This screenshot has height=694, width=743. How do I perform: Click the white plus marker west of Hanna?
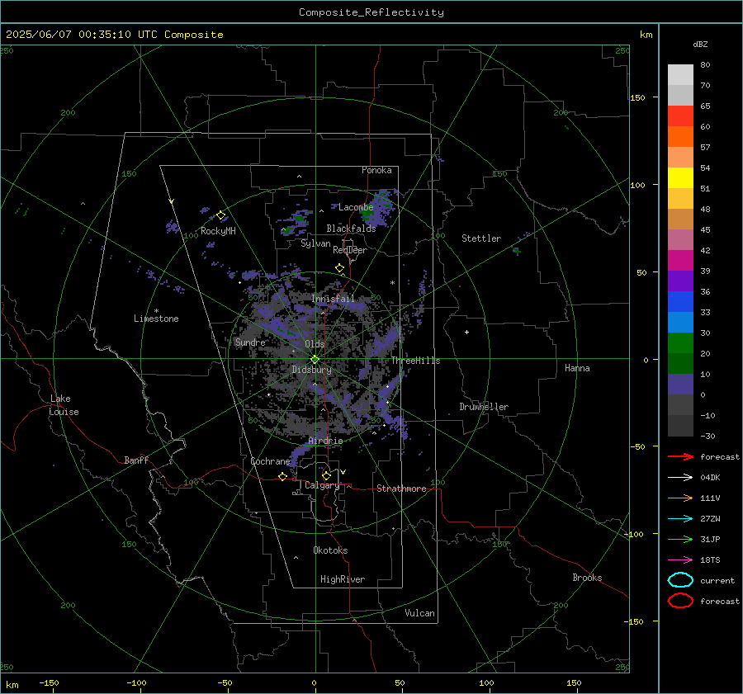click(x=466, y=332)
